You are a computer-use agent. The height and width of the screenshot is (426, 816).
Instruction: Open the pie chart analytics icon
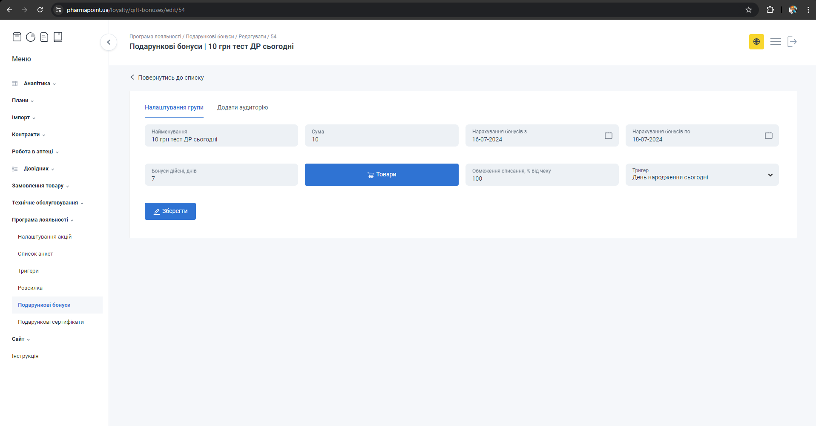click(31, 37)
